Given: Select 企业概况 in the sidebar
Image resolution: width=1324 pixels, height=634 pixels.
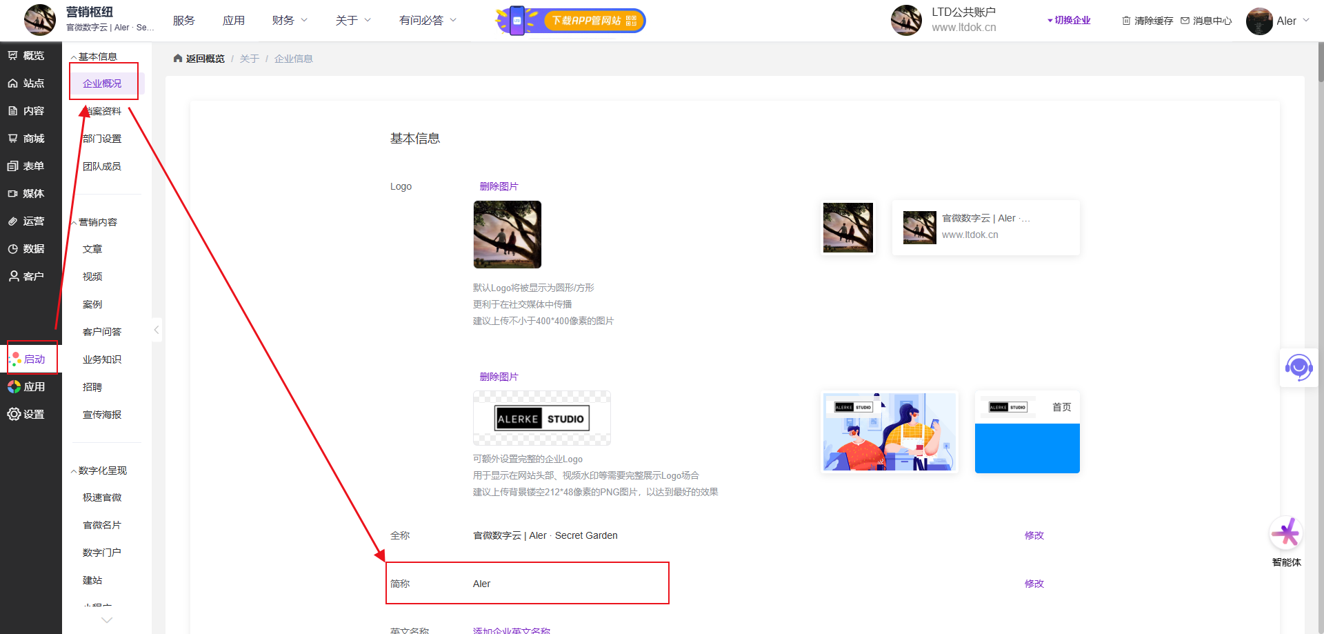Looking at the screenshot, I should [x=102, y=83].
